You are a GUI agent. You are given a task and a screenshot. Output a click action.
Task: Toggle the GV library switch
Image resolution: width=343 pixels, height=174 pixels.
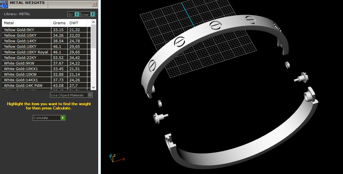click(73, 14)
